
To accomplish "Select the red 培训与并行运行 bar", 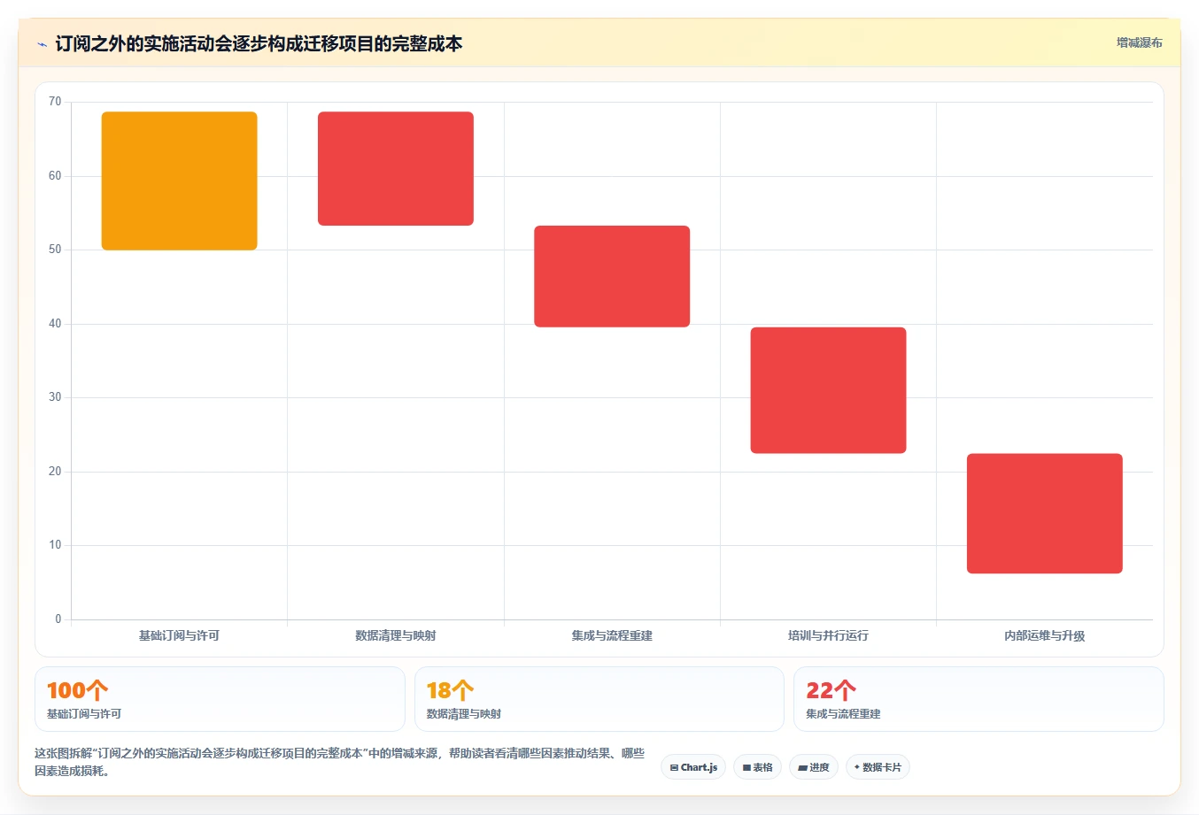I will [x=828, y=390].
